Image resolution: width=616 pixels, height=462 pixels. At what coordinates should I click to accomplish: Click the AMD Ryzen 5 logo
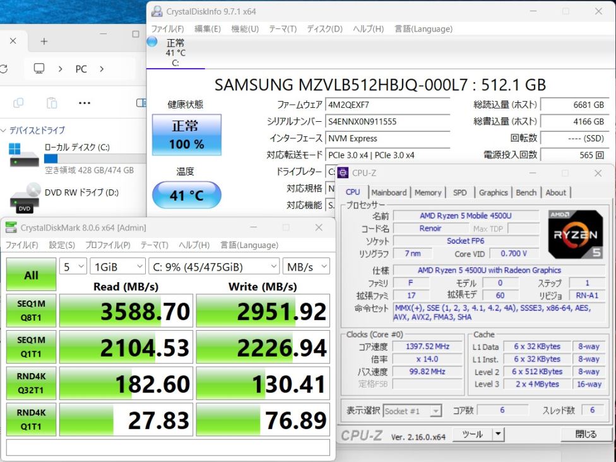(x=575, y=234)
